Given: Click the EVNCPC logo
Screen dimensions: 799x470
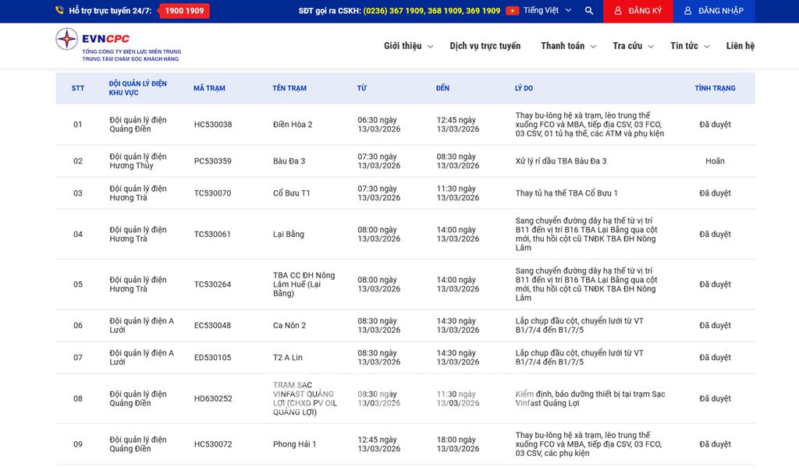Looking at the screenshot, I should pos(117,45).
